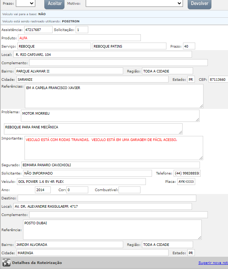Focus the Placa license plate field
Screen dimensions: 228x269
click(x=186, y=181)
